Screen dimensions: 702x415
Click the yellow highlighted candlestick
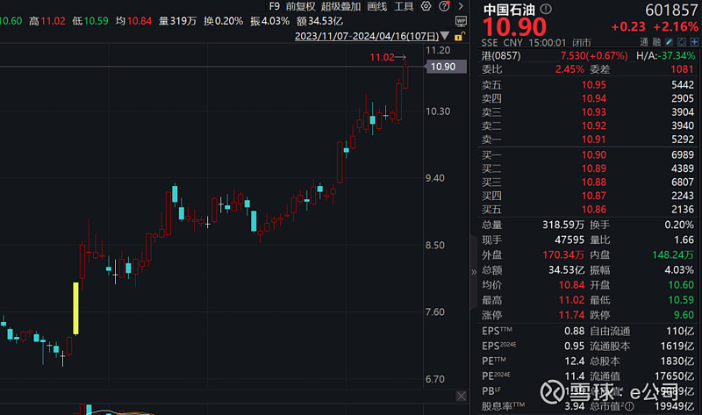(x=75, y=308)
